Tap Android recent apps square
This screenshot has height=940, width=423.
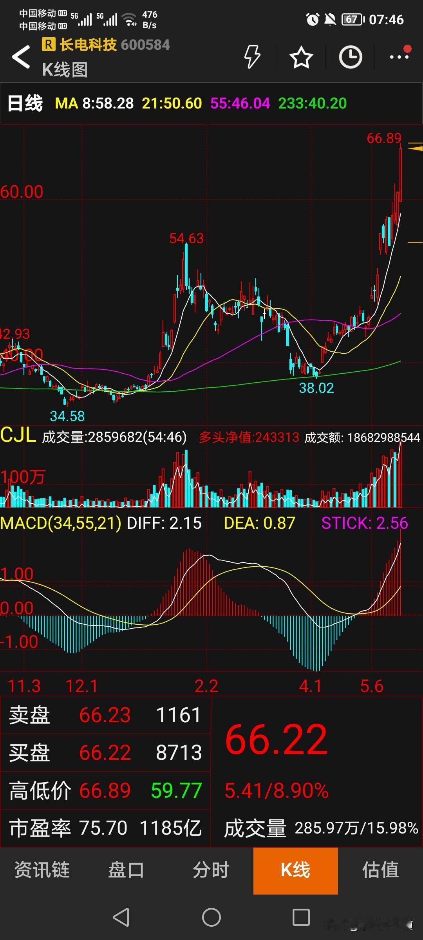(x=301, y=917)
